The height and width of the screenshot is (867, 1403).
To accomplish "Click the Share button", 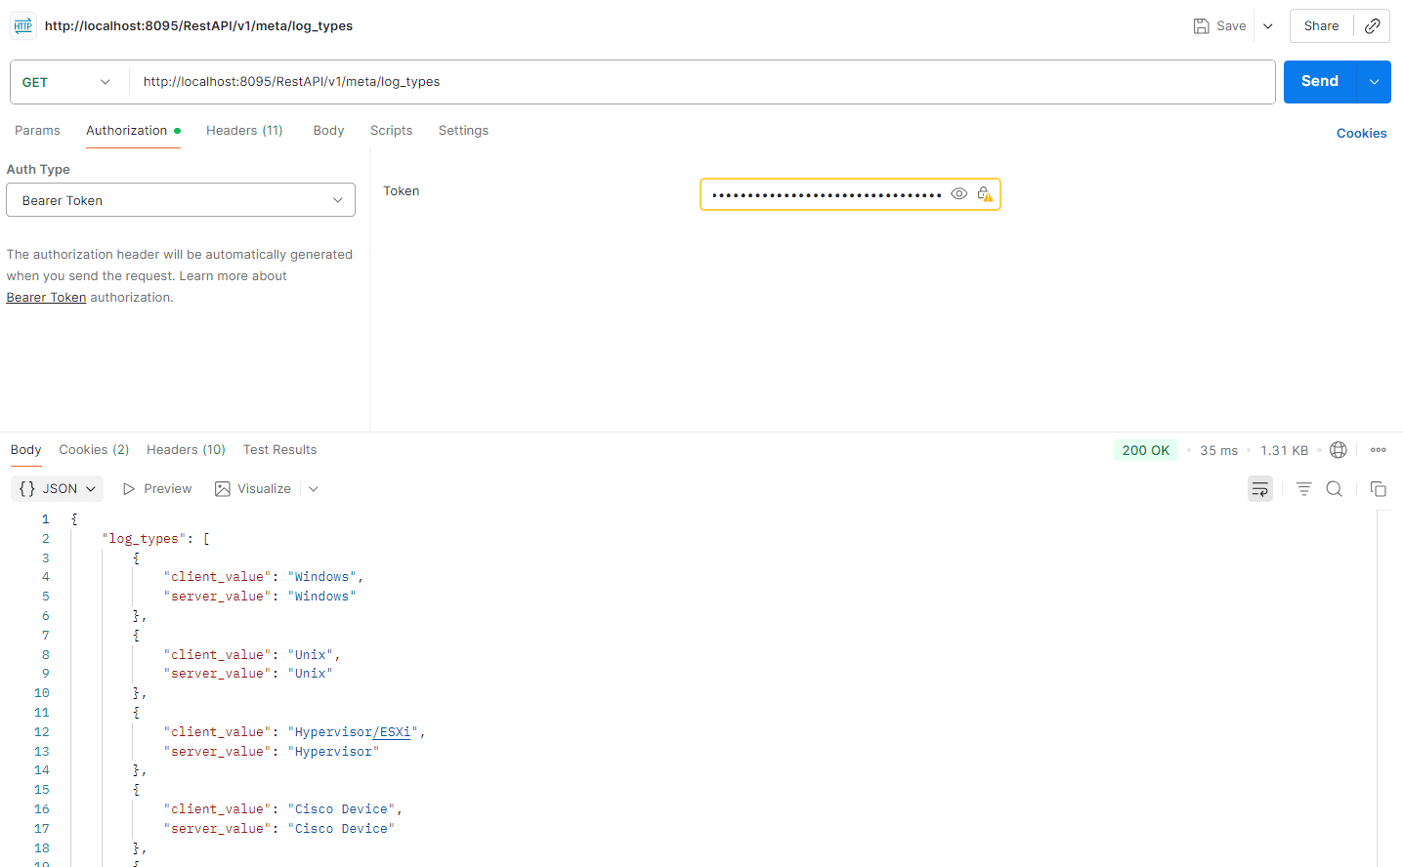I will pos(1321,26).
